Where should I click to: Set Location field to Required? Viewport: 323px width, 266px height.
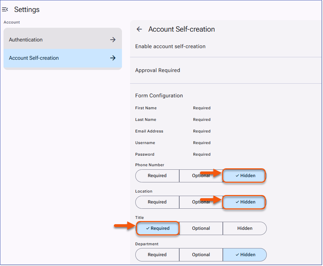157,202
